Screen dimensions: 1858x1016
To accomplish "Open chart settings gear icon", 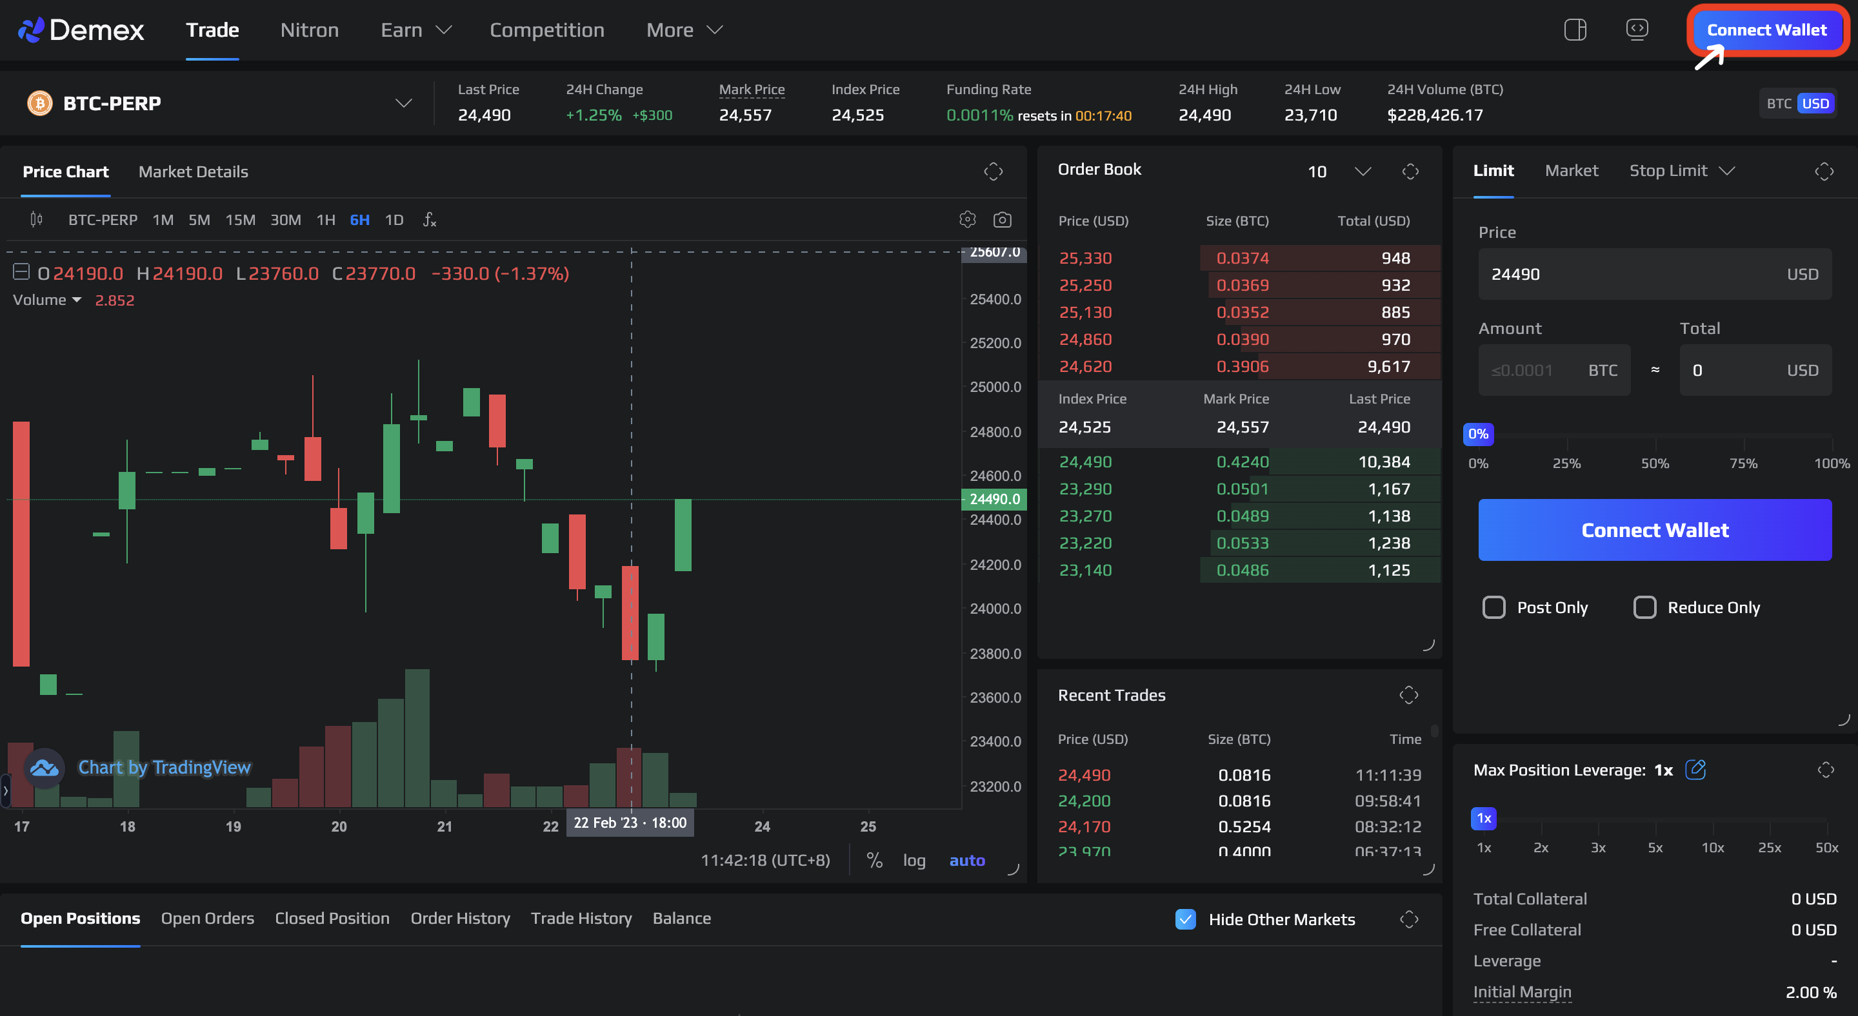I will point(967,220).
